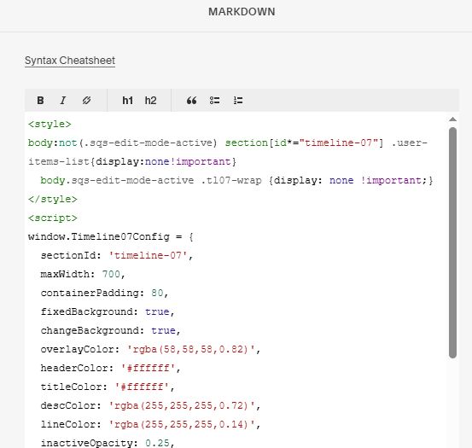472x448 pixels.
Task: Insert a link using the chain icon
Action: (86, 101)
